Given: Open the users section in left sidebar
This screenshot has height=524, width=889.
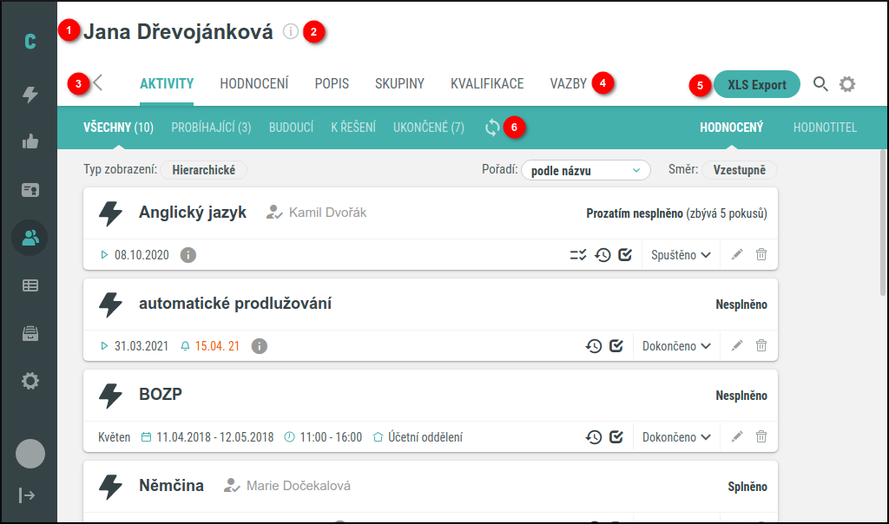Looking at the screenshot, I should pyautogui.click(x=30, y=238).
